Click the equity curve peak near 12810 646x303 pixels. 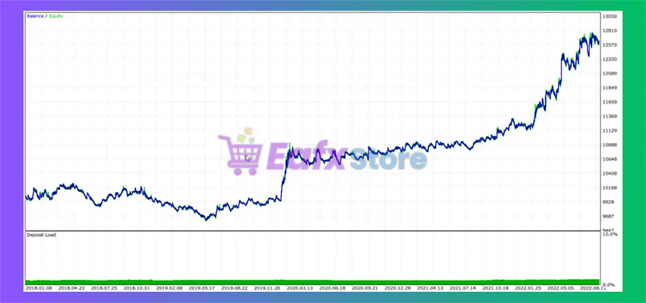(x=591, y=35)
